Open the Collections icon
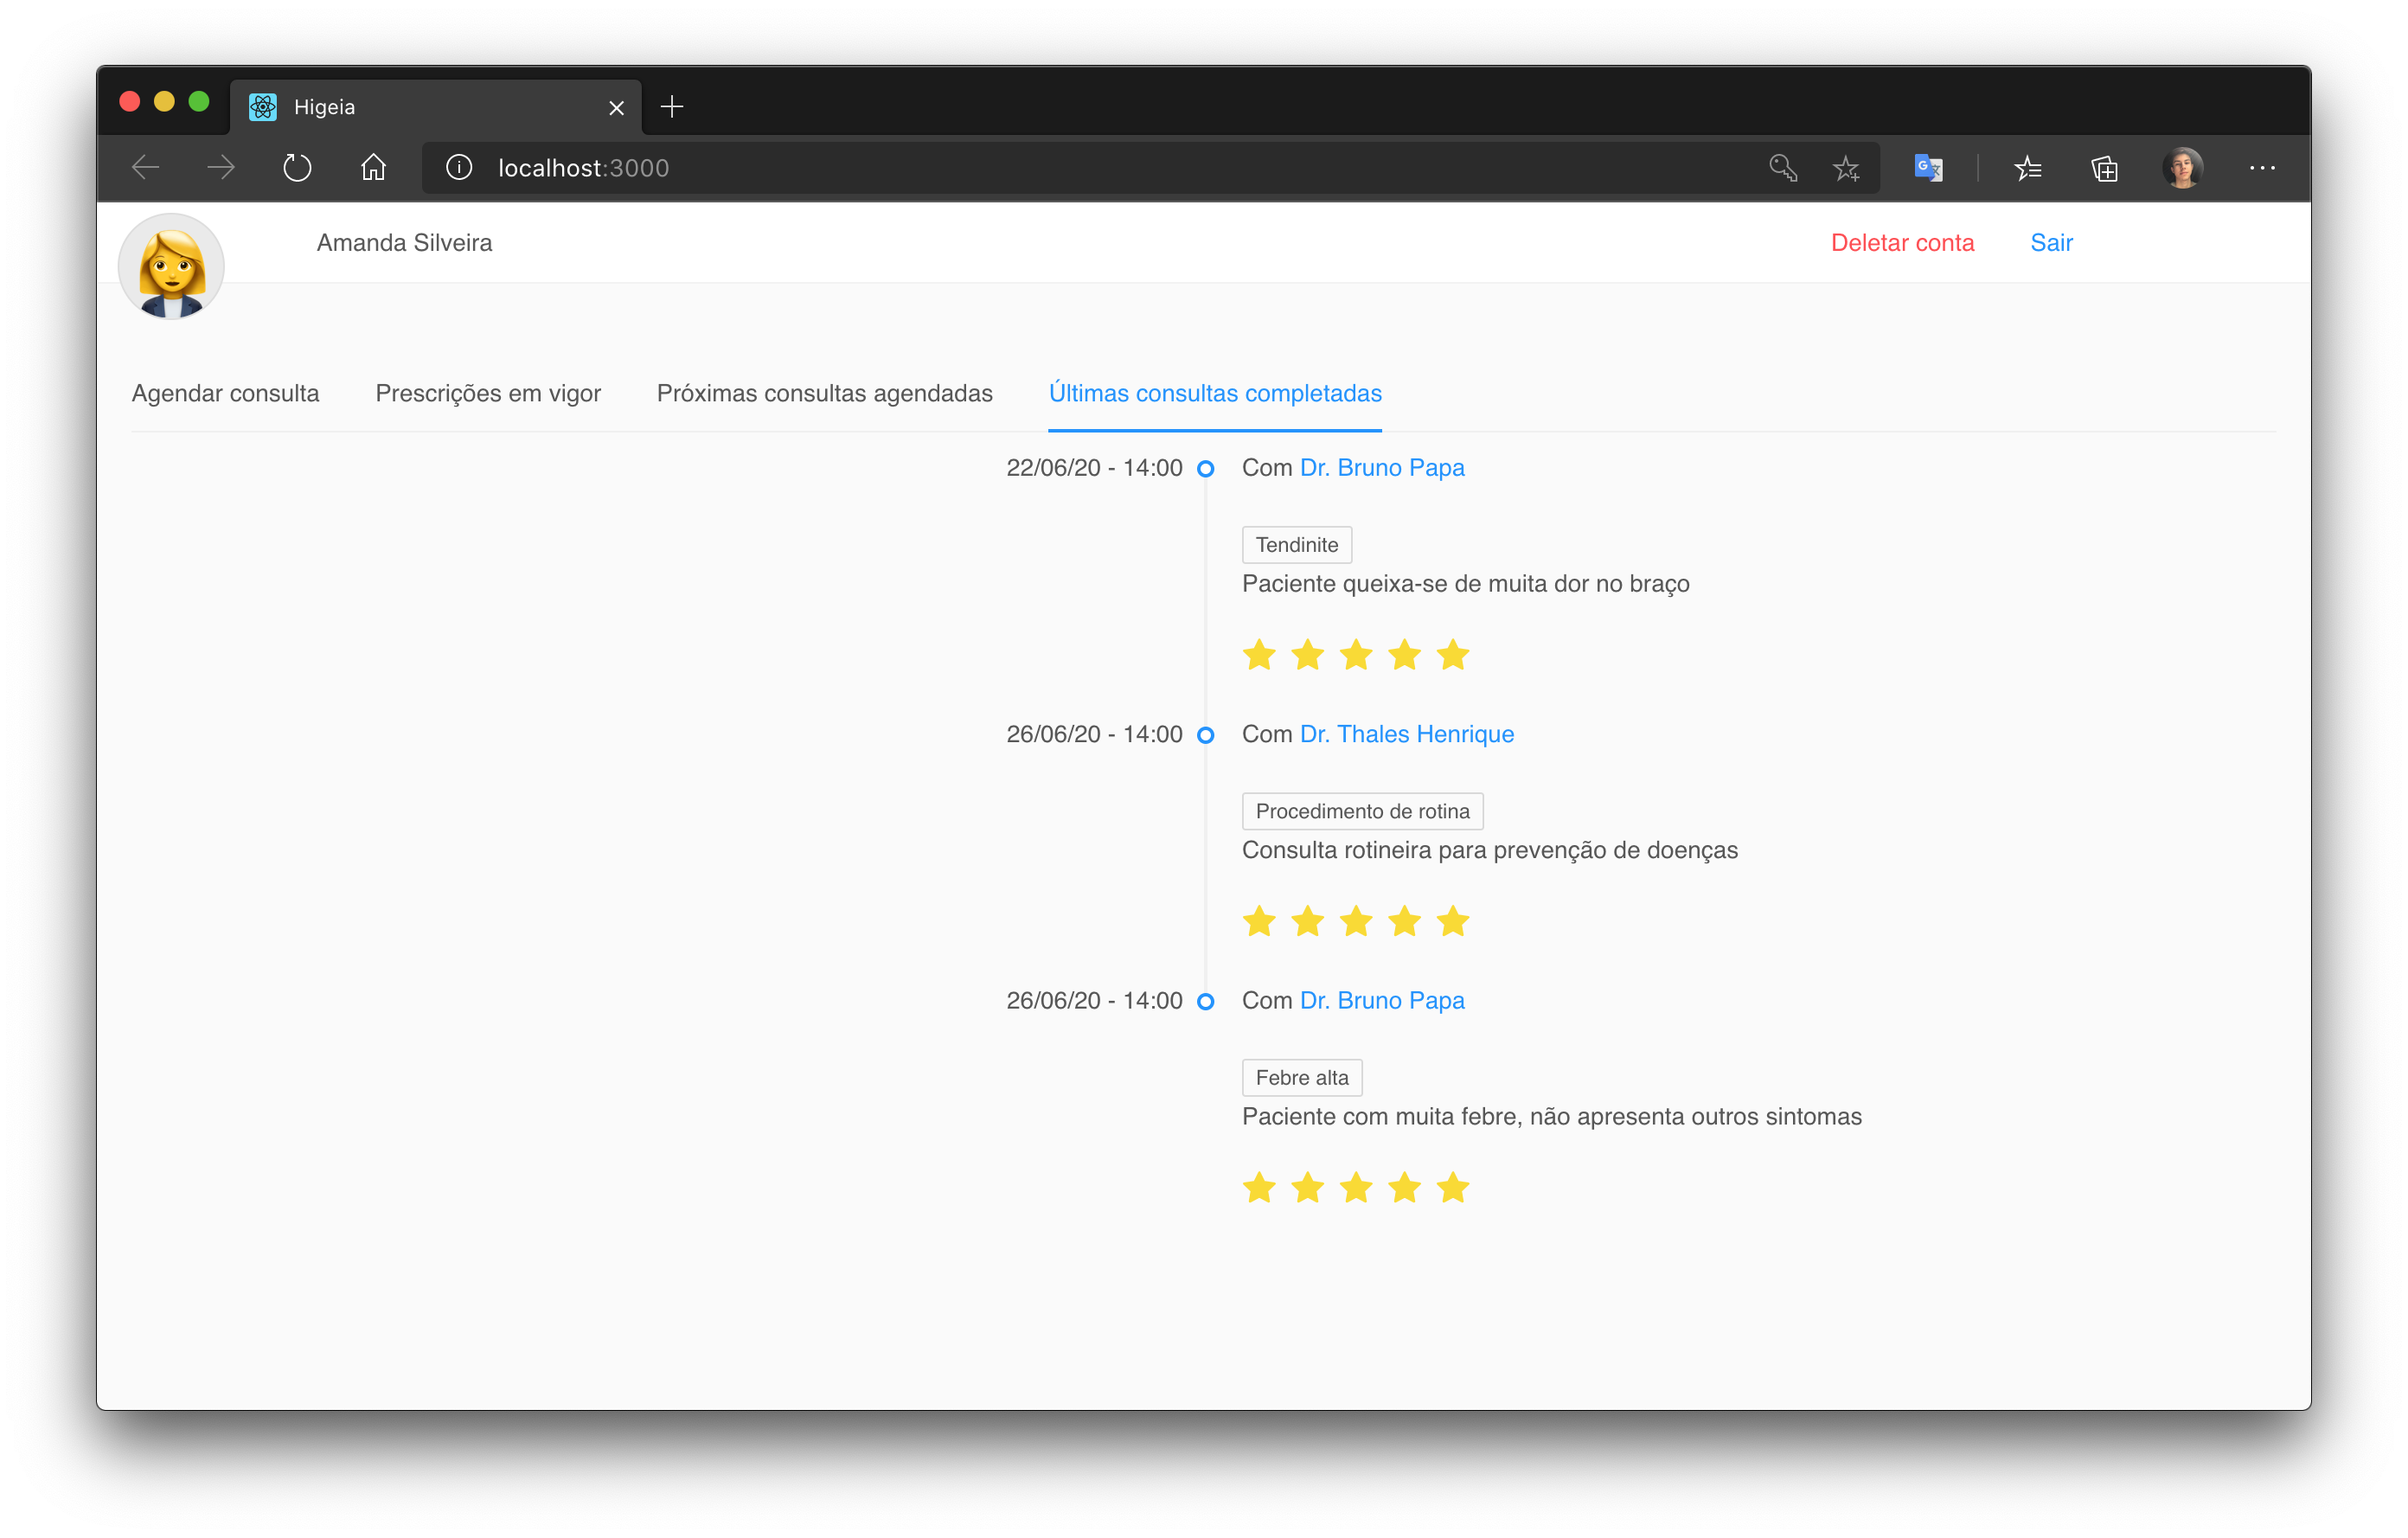 click(x=2105, y=167)
